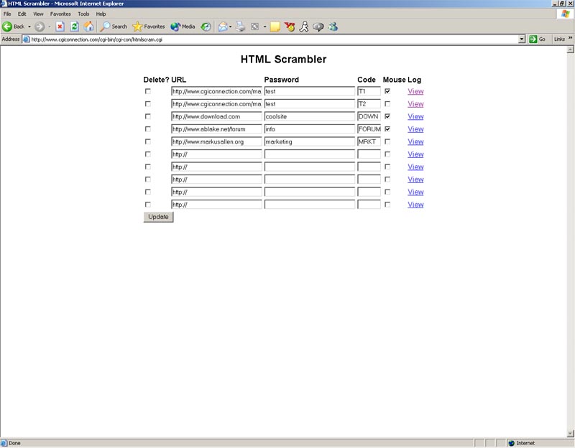Click the Done status page icon
Screen dimensions: 575x448
pyautogui.click(x=4, y=443)
